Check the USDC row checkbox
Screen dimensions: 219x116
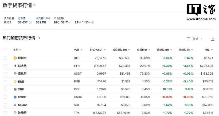click(x=5, y=97)
